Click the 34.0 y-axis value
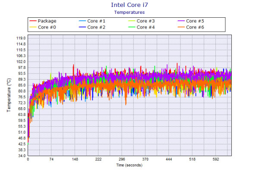This screenshot has width=259, height=173. pyautogui.click(x=21, y=156)
